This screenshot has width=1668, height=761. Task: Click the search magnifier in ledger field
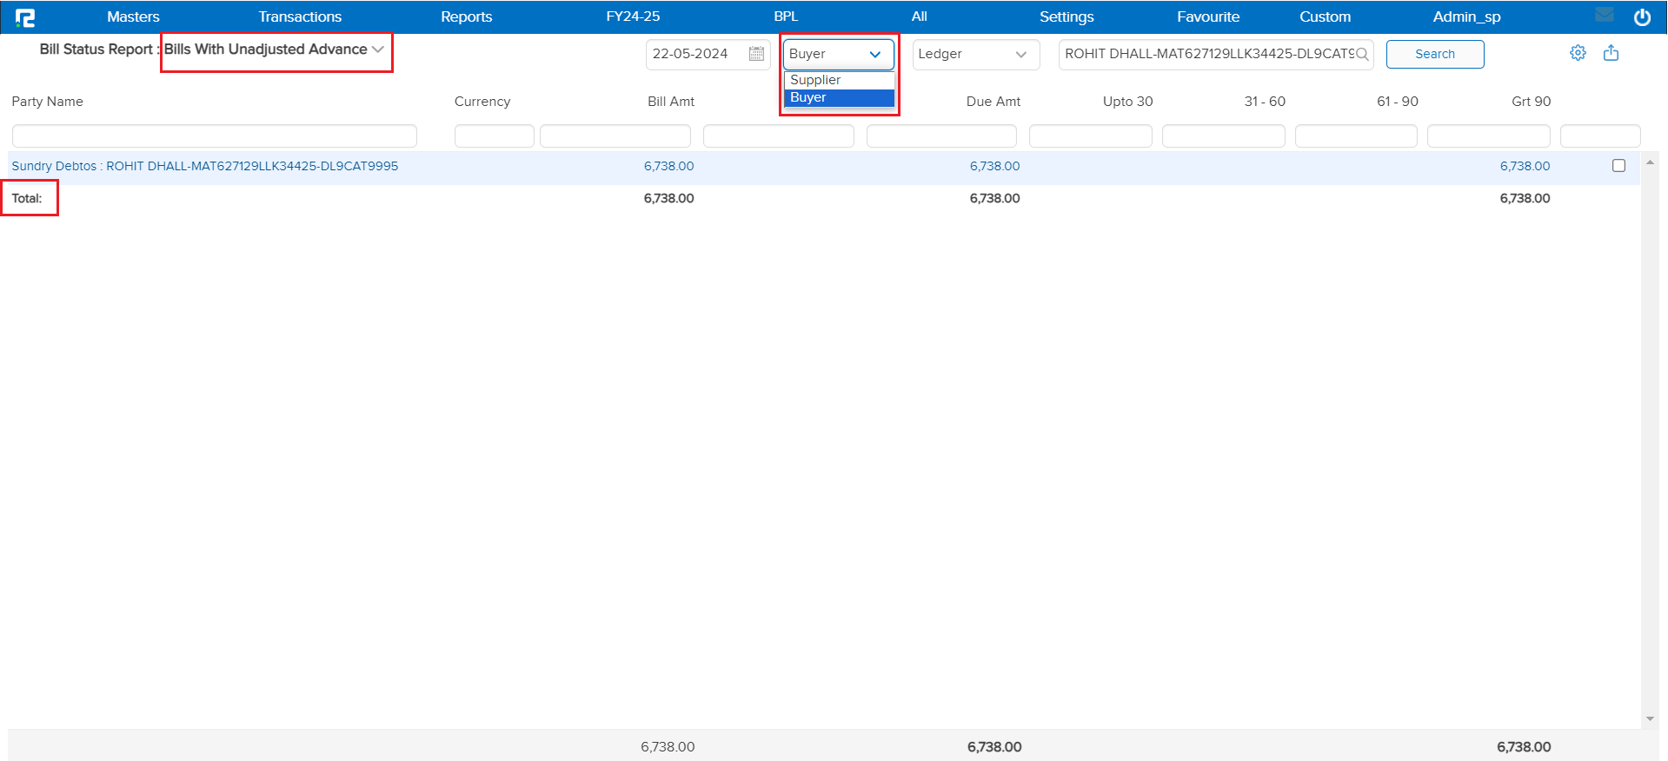(x=1362, y=54)
